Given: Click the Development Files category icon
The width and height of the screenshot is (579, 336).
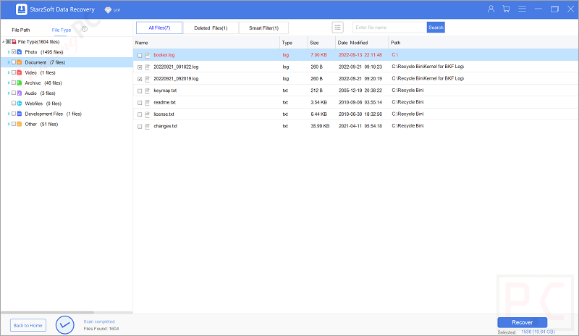Looking at the screenshot, I should point(20,114).
